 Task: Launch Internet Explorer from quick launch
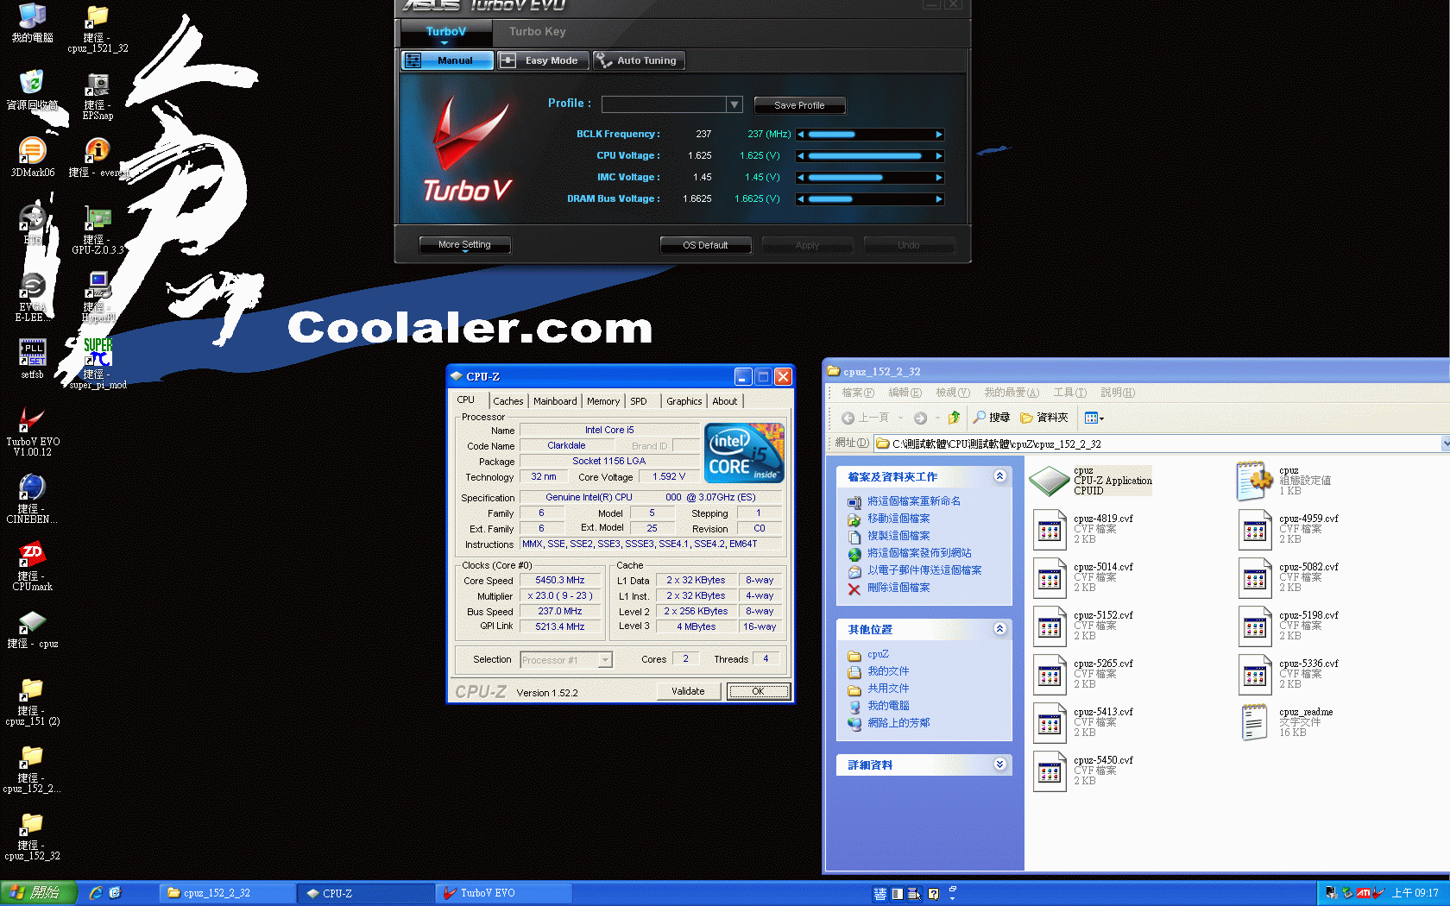[96, 893]
